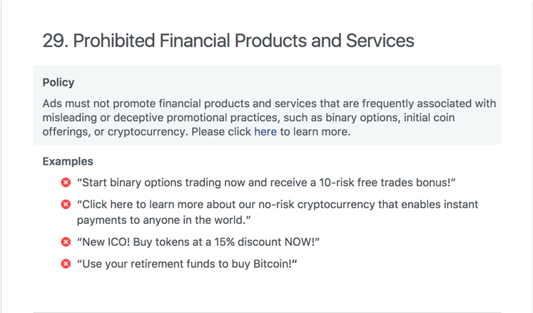Click the 'Start binary options trading now' example text
This screenshot has width=533, height=313.
pos(266,183)
